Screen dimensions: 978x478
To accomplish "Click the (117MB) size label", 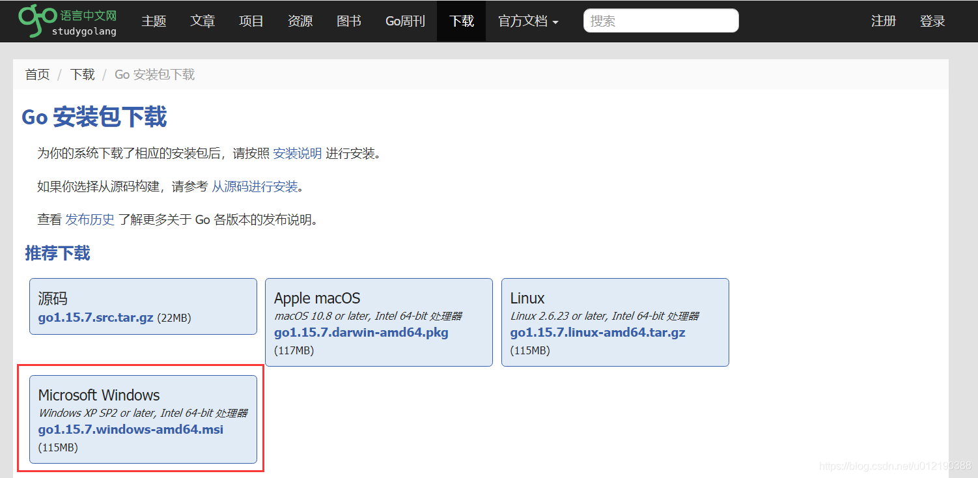I will 294,350.
